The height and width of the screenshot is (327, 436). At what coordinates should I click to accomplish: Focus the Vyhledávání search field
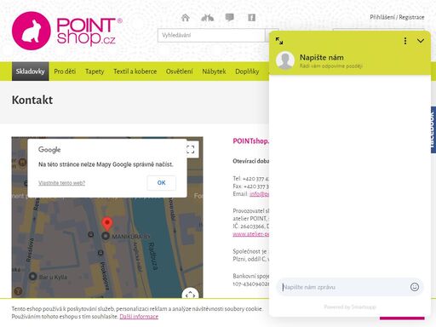pyautogui.click(x=211, y=35)
